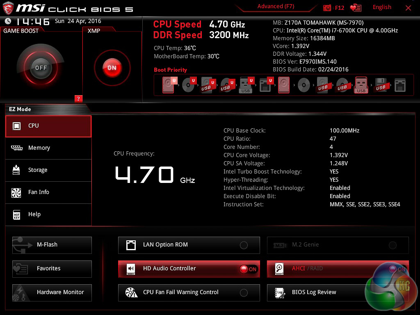Turn off HD Audio Controller switch

click(x=248, y=269)
